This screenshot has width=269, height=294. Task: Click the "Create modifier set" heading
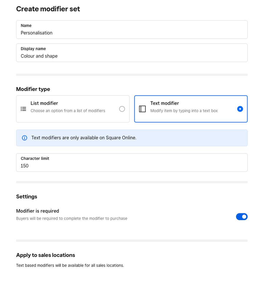48,9
